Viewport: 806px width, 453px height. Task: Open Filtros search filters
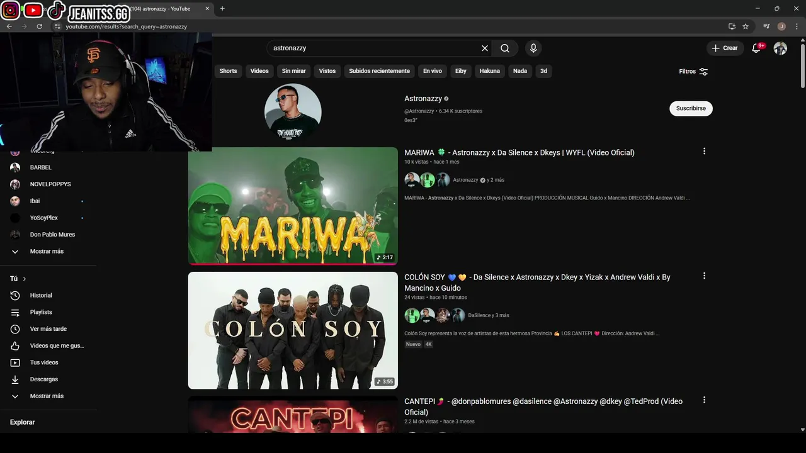click(x=693, y=72)
